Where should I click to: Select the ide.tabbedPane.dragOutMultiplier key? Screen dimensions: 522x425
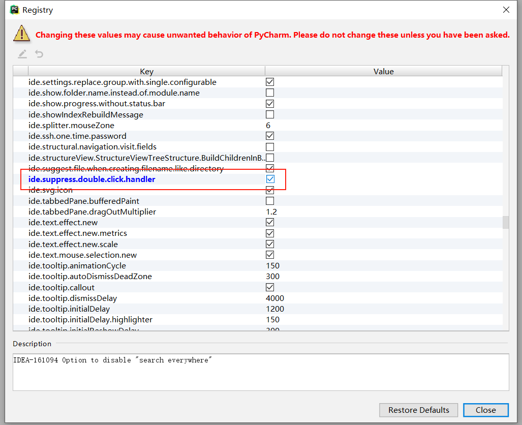pyautogui.click(x=92, y=212)
